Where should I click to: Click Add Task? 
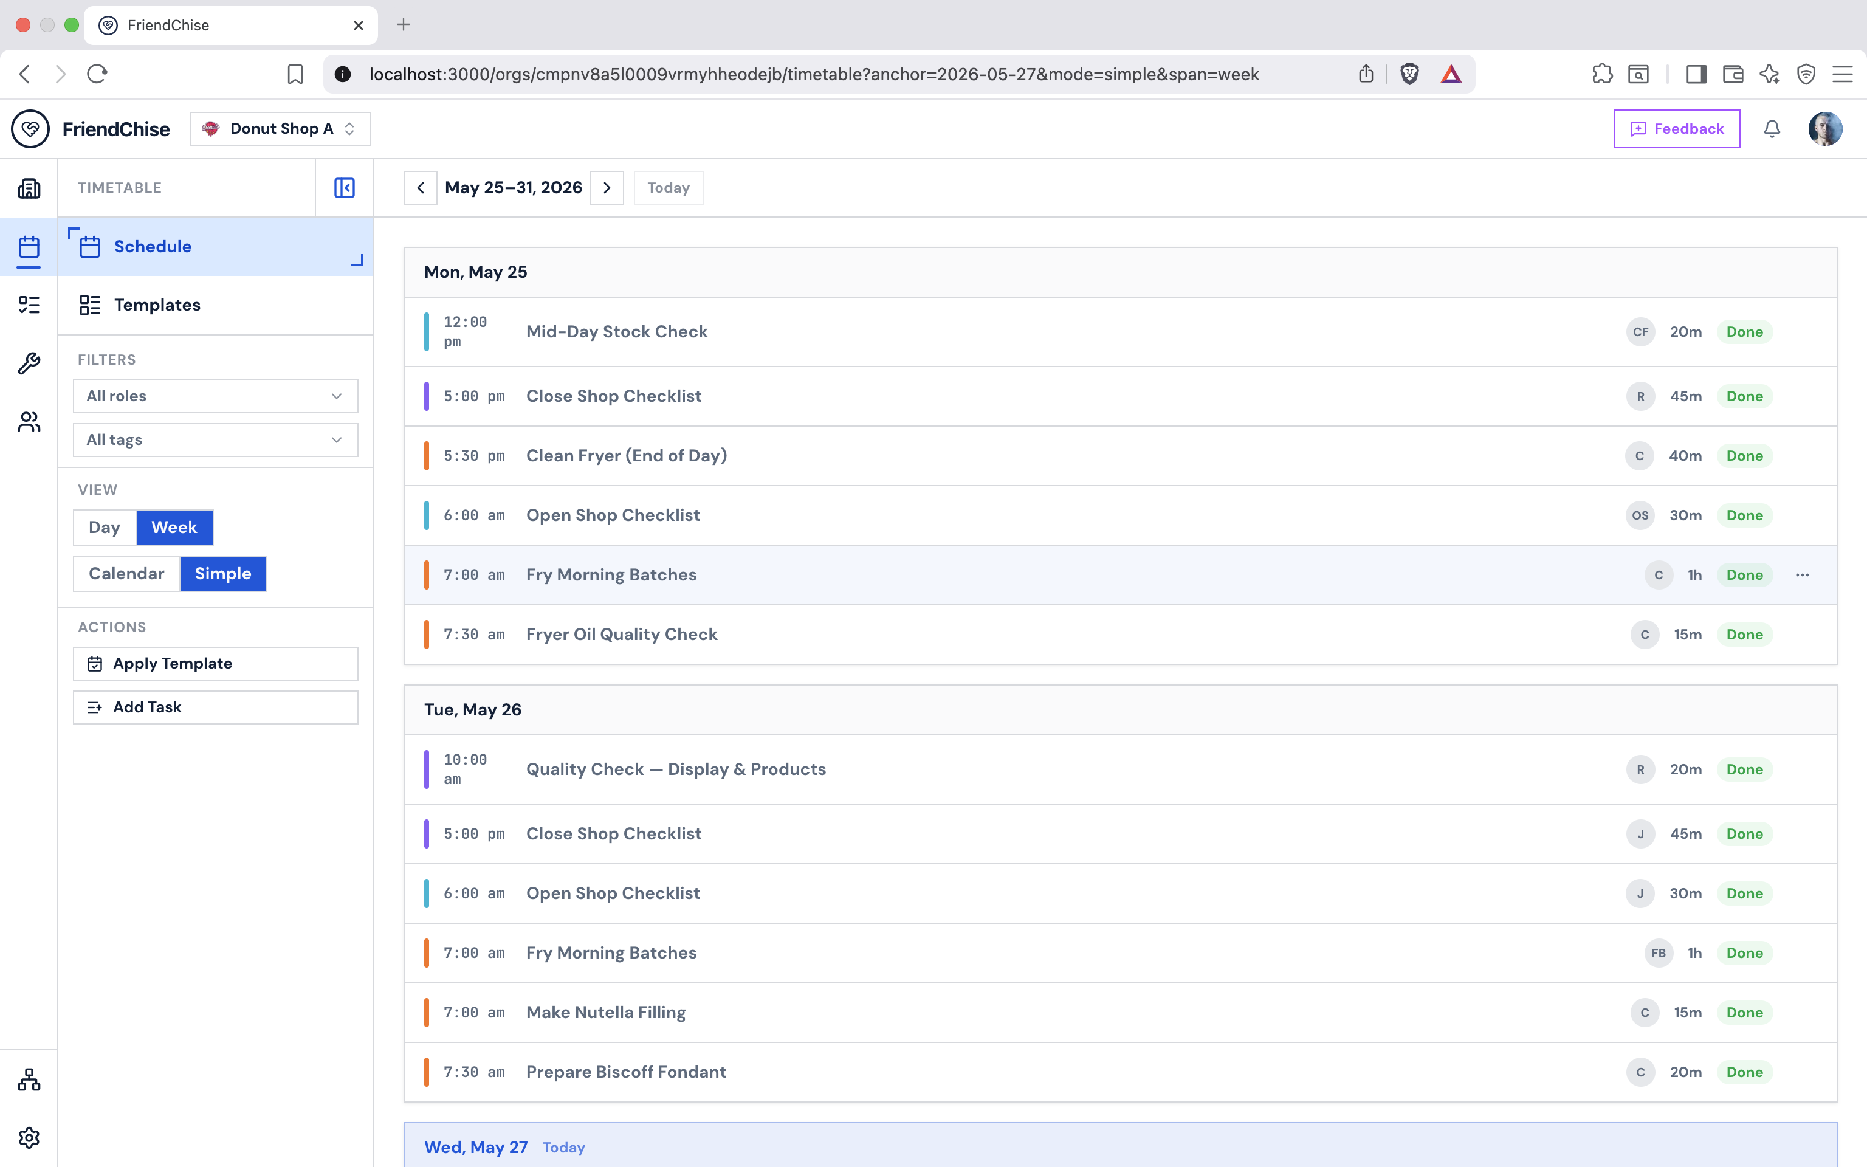point(215,707)
